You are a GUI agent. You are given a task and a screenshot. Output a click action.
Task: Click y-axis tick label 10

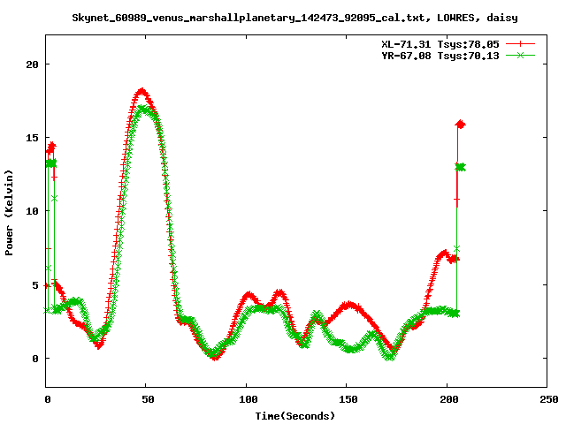(x=32, y=211)
